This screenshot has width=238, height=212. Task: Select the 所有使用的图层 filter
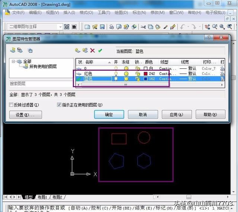[43, 67]
